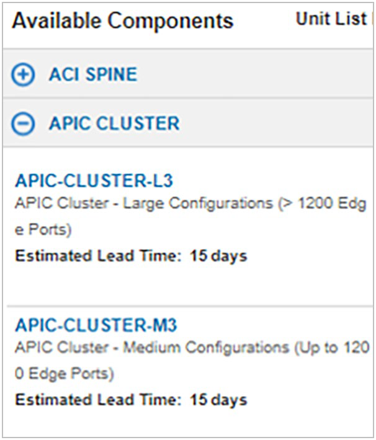Viewport: 376px width, 440px height.
Task: Click the Unit List column header
Action: [x=331, y=19]
